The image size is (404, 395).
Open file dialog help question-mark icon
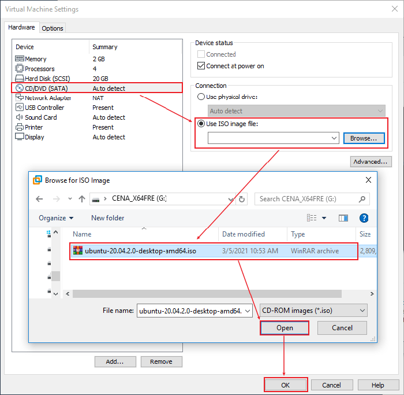pos(364,218)
